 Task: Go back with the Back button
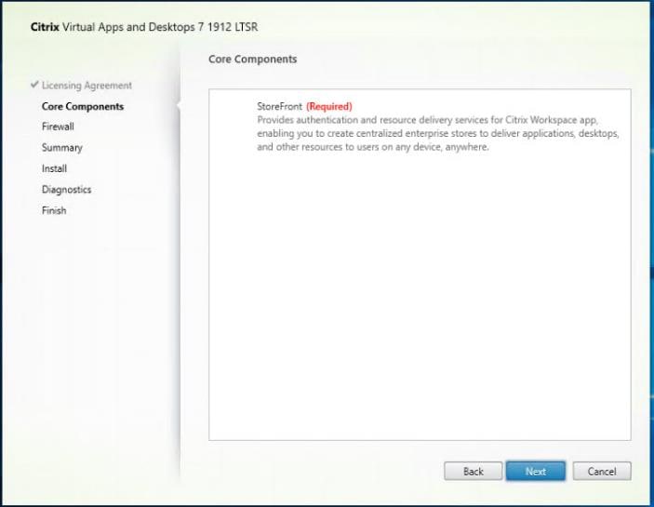pos(473,471)
